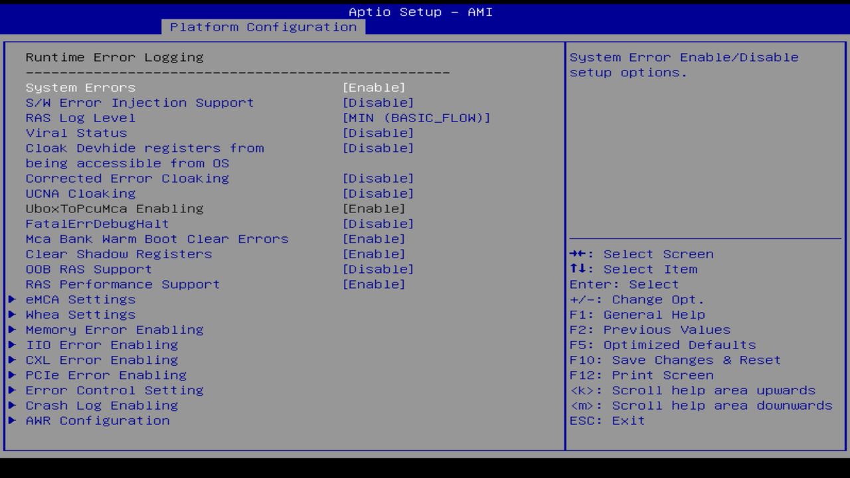Expand the Error Control Setting submenu
Viewport: 850px width, 478px height.
[114, 390]
